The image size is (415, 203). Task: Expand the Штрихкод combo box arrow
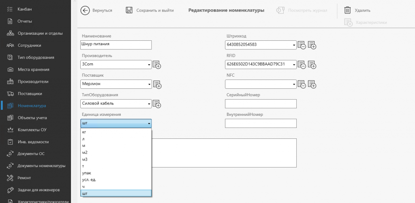294,45
